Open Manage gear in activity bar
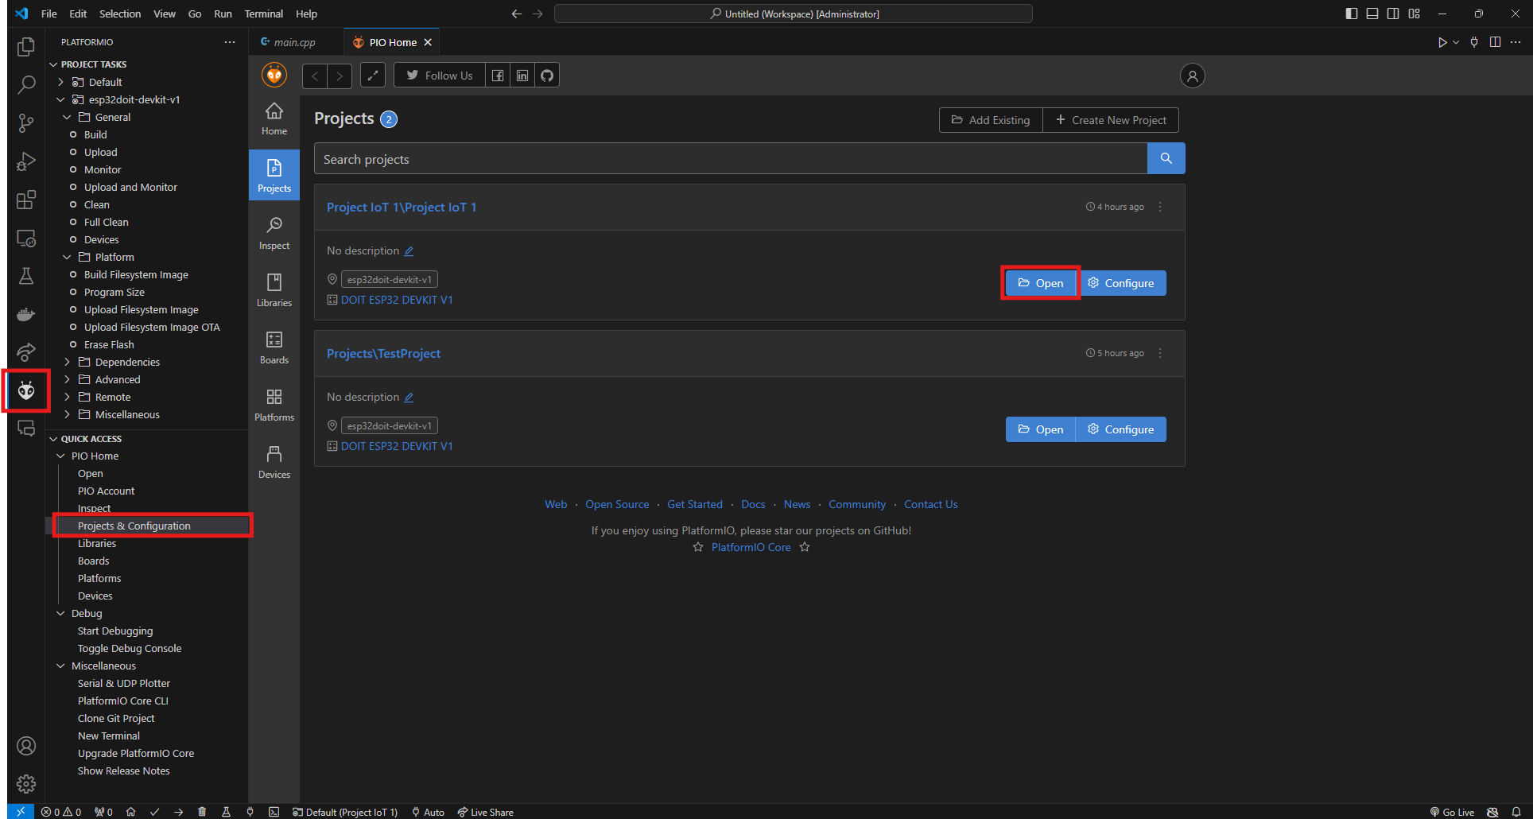Image resolution: width=1533 pixels, height=819 pixels. 26,784
